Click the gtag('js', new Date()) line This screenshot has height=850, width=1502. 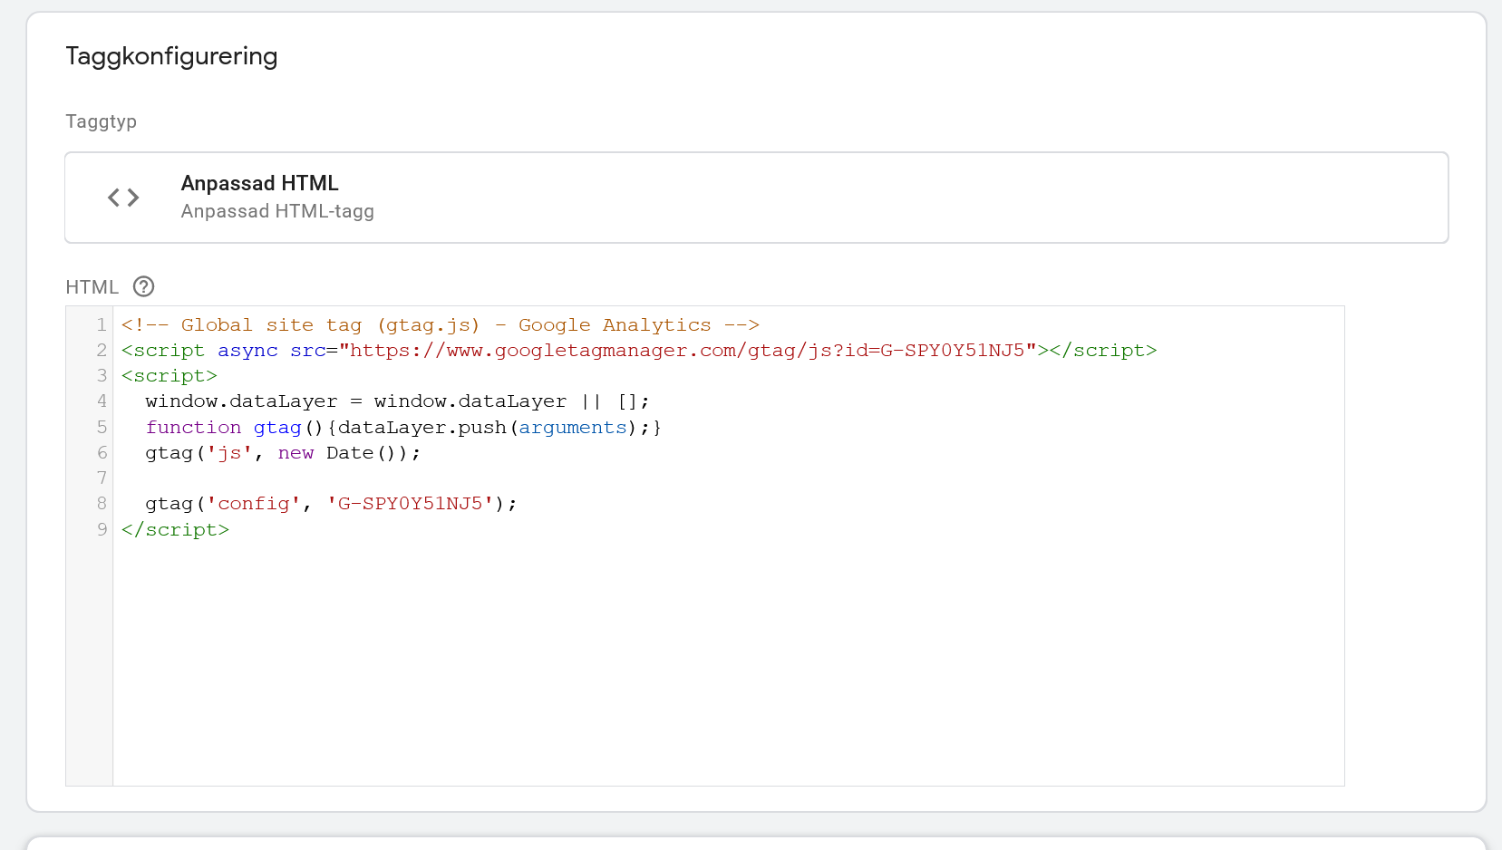point(282,453)
